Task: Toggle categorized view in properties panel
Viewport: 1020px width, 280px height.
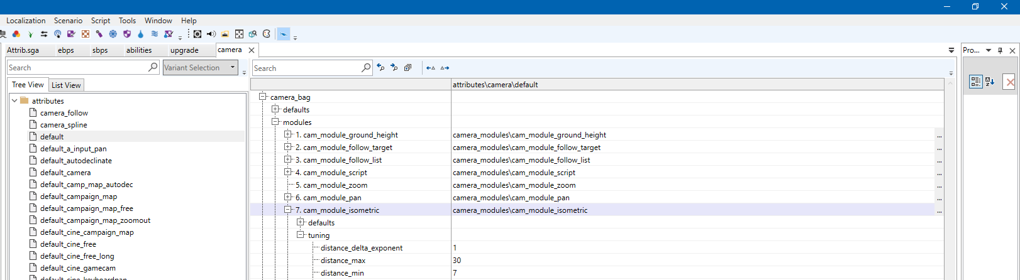Action: pyautogui.click(x=975, y=82)
